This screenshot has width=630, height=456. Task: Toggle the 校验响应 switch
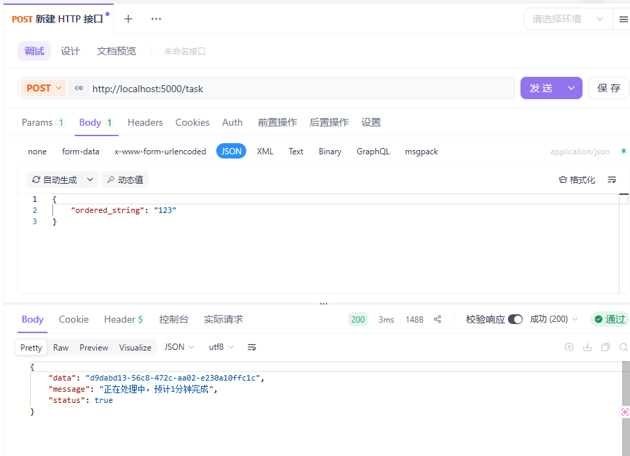point(515,319)
